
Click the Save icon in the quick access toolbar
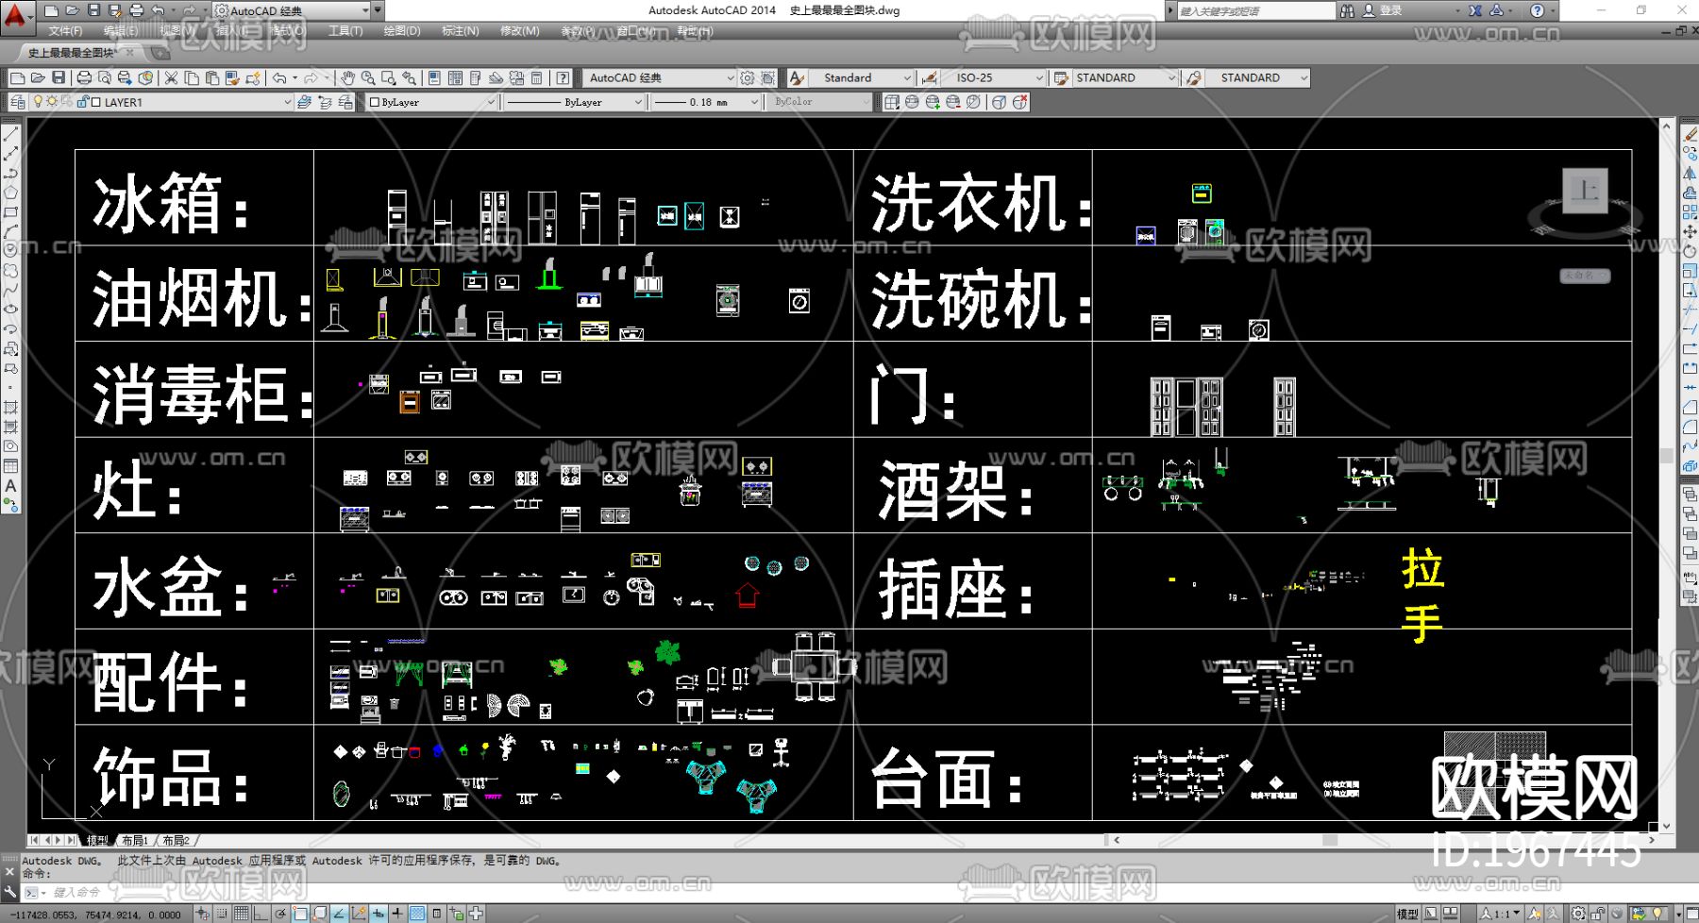coord(93,10)
